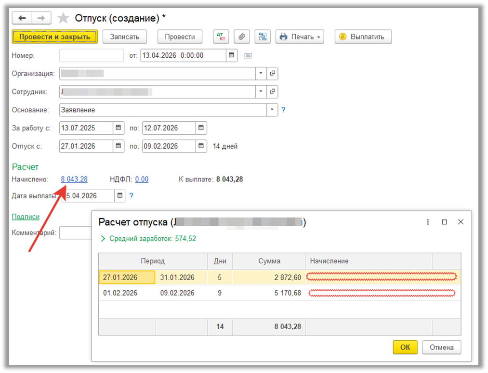Expand the Организация dropdown list
The width and height of the screenshot is (488, 373).
(261, 73)
